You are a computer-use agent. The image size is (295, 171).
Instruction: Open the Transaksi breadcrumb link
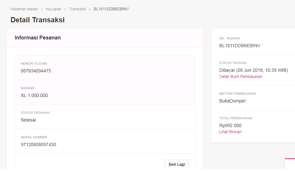point(77,9)
